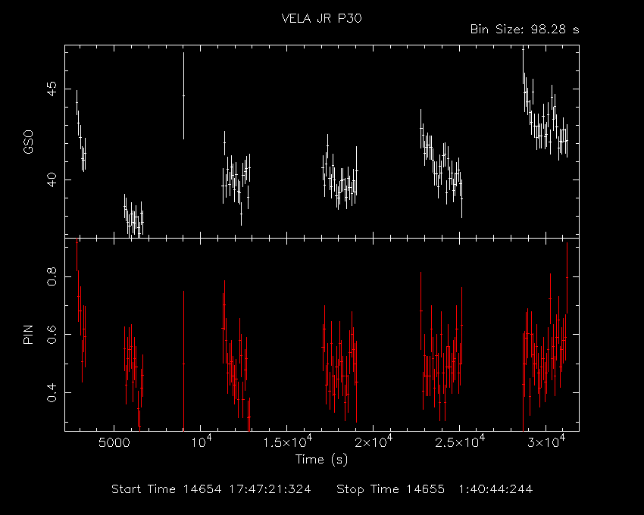Screen dimensions: 644x515
Task: Click the time axis tick label "5000"
Action: point(114,443)
